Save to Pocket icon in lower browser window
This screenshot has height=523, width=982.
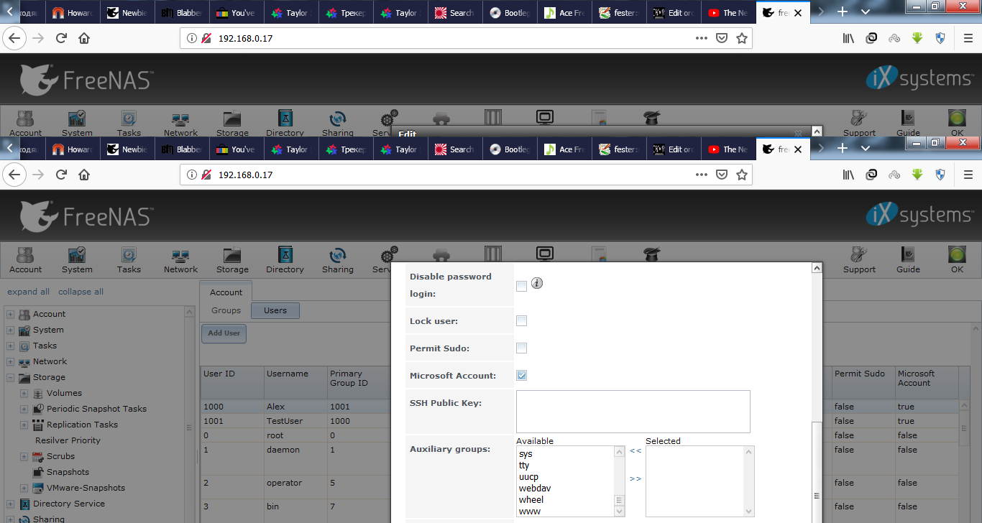coord(722,175)
